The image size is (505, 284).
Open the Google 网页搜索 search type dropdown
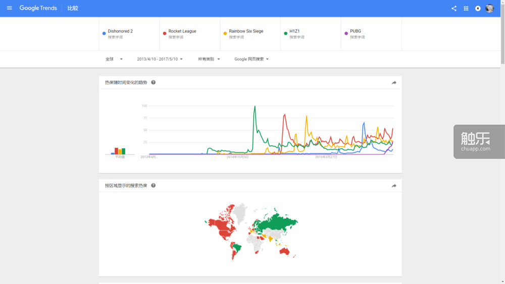251,59
